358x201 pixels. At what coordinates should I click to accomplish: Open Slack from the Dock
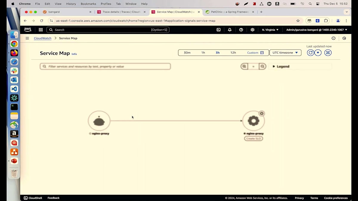coord(14,71)
